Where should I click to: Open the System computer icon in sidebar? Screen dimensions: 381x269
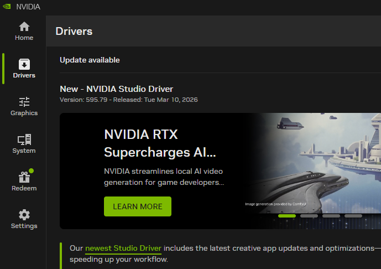coord(24,139)
